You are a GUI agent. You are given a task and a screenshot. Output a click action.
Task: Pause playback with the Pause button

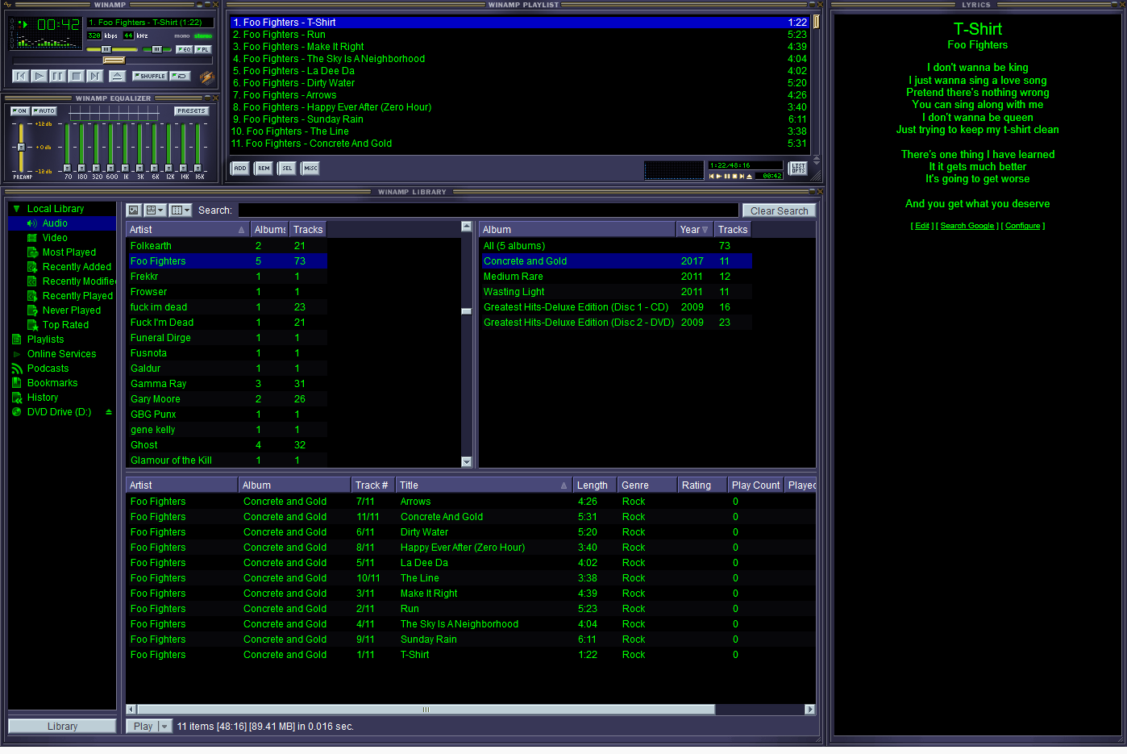coord(58,76)
